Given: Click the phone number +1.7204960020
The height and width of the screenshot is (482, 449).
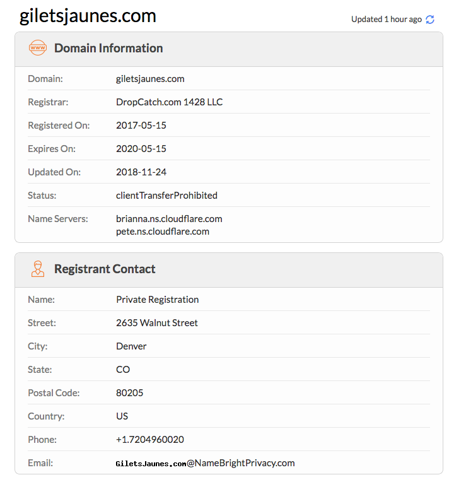Looking at the screenshot, I should [x=150, y=440].
